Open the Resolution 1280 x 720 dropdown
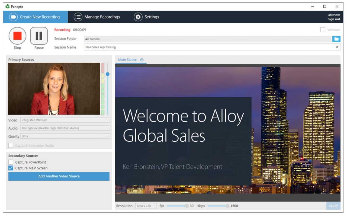 146,206
